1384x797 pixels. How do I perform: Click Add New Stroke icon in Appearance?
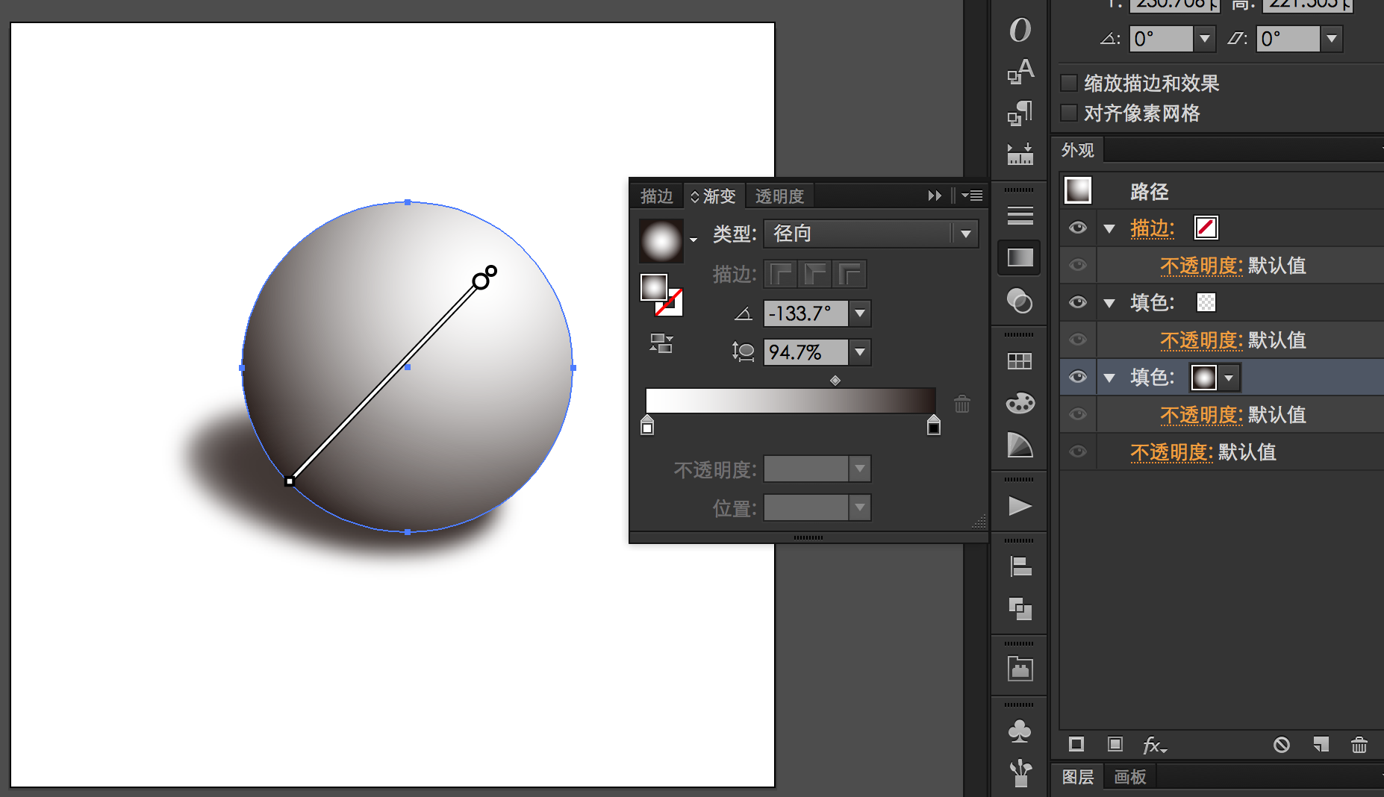(1076, 744)
